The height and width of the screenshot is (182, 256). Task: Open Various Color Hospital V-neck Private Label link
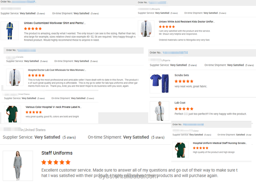(x=53, y=107)
